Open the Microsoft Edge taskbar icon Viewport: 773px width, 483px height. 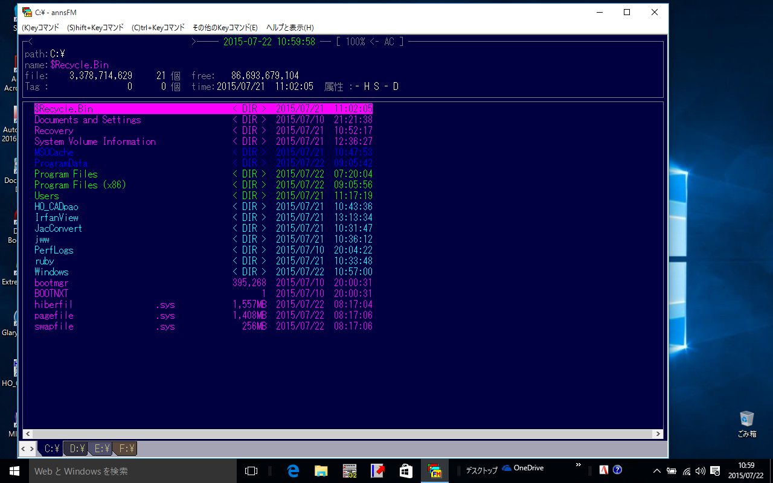[293, 470]
